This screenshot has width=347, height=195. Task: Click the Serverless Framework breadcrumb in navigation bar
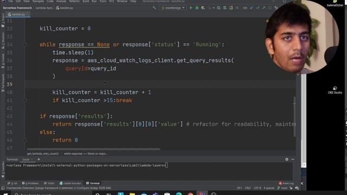(x=17, y=8)
